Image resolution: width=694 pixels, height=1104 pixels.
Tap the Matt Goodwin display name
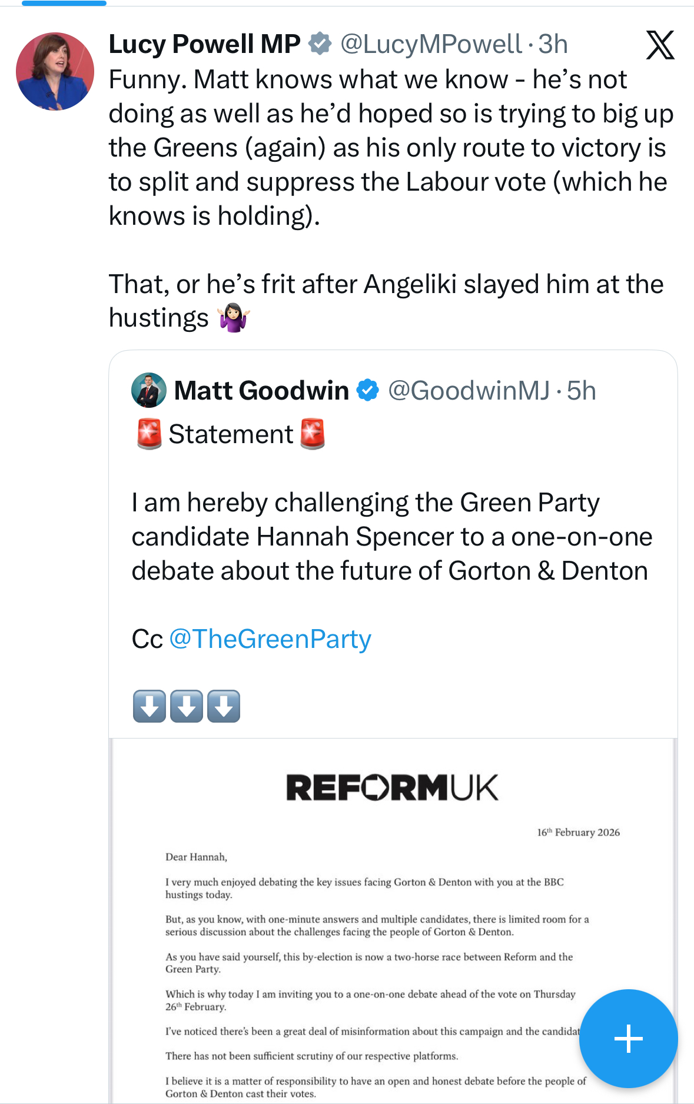tap(261, 391)
